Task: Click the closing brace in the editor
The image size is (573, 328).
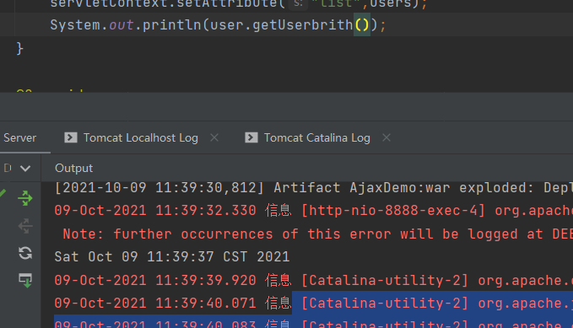Action: click(19, 48)
